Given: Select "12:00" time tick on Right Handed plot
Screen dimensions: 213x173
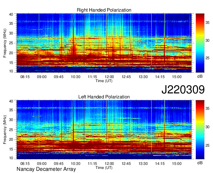Looking at the screenshot, I should tap(109, 77).
